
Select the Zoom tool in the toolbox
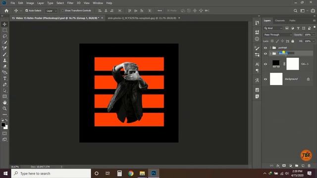tap(4, 109)
